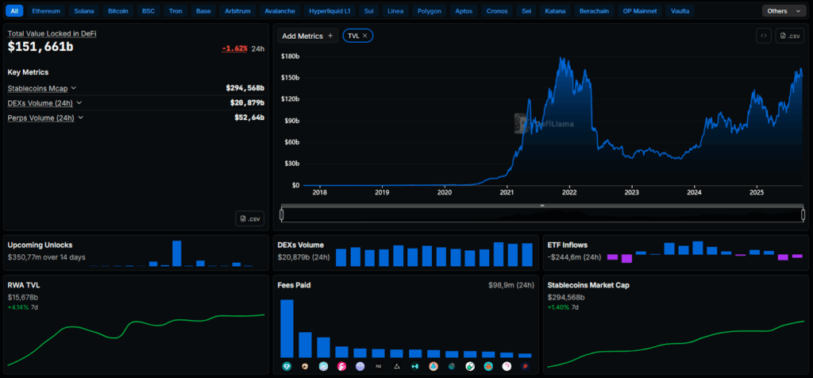Select the All chains filter

tap(15, 11)
